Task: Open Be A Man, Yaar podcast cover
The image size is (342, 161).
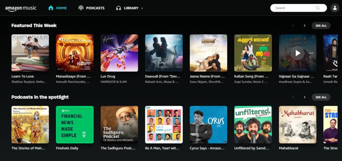Action: click(x=164, y=124)
